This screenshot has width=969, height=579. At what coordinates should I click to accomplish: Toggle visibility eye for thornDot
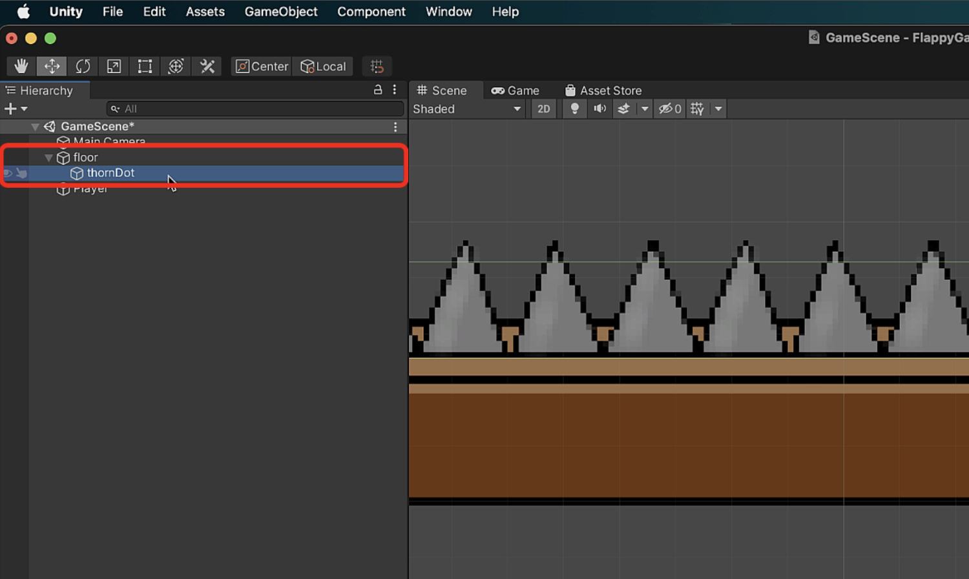point(8,173)
